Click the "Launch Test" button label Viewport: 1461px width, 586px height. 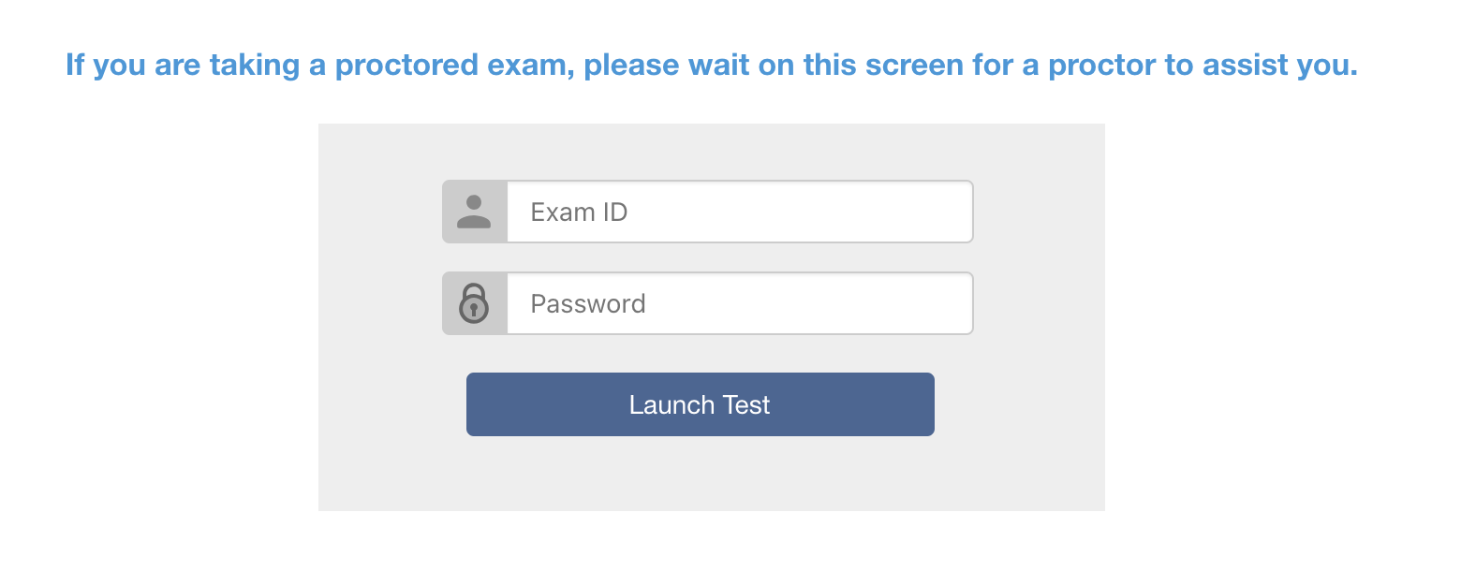pyautogui.click(x=700, y=404)
